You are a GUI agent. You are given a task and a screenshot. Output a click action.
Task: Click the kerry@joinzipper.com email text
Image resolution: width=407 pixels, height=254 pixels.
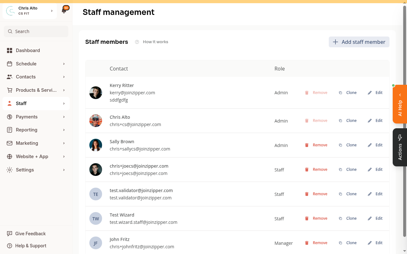(132, 93)
